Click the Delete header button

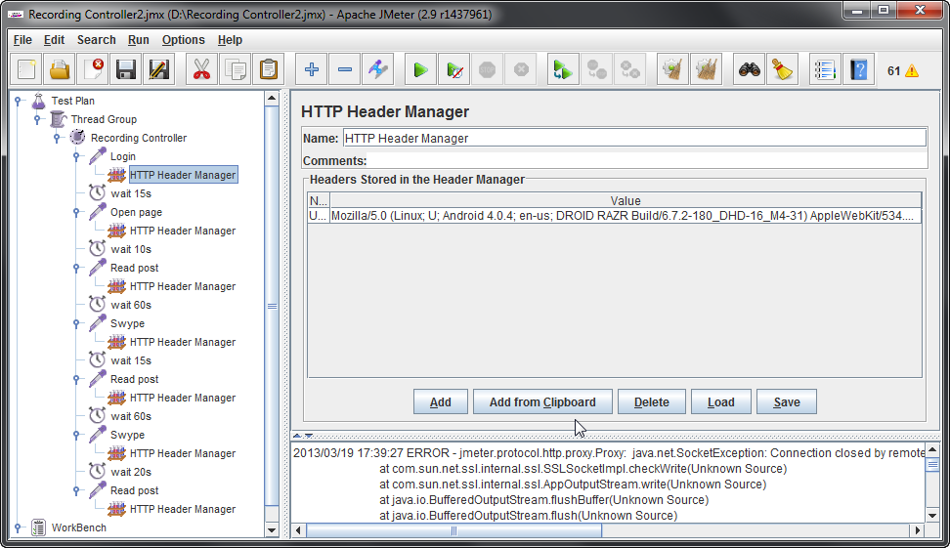coord(651,402)
